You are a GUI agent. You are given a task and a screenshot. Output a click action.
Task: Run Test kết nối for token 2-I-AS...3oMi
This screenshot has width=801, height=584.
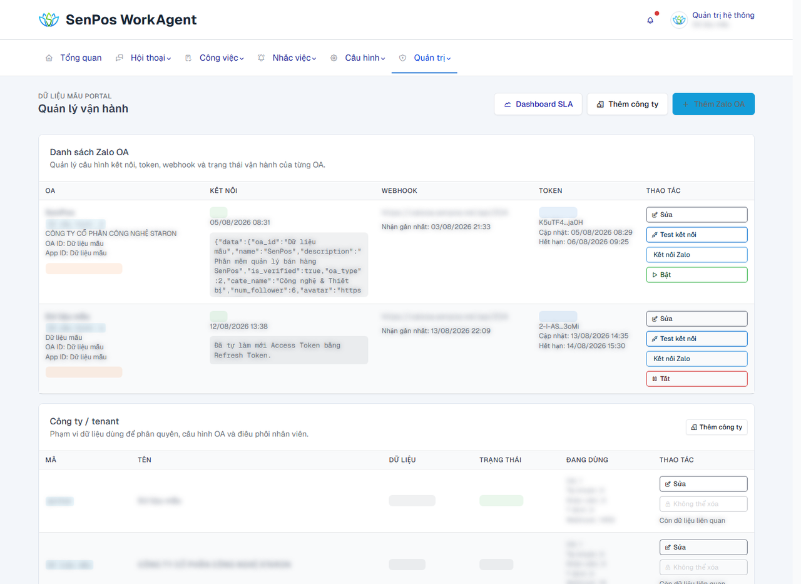click(696, 339)
